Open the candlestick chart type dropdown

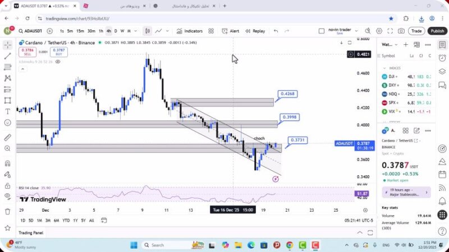[148, 31]
